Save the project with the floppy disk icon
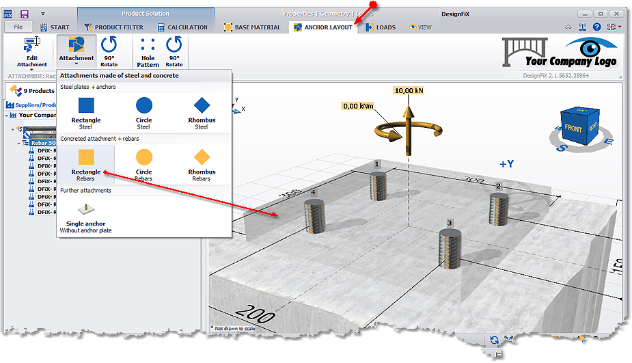 24,14
